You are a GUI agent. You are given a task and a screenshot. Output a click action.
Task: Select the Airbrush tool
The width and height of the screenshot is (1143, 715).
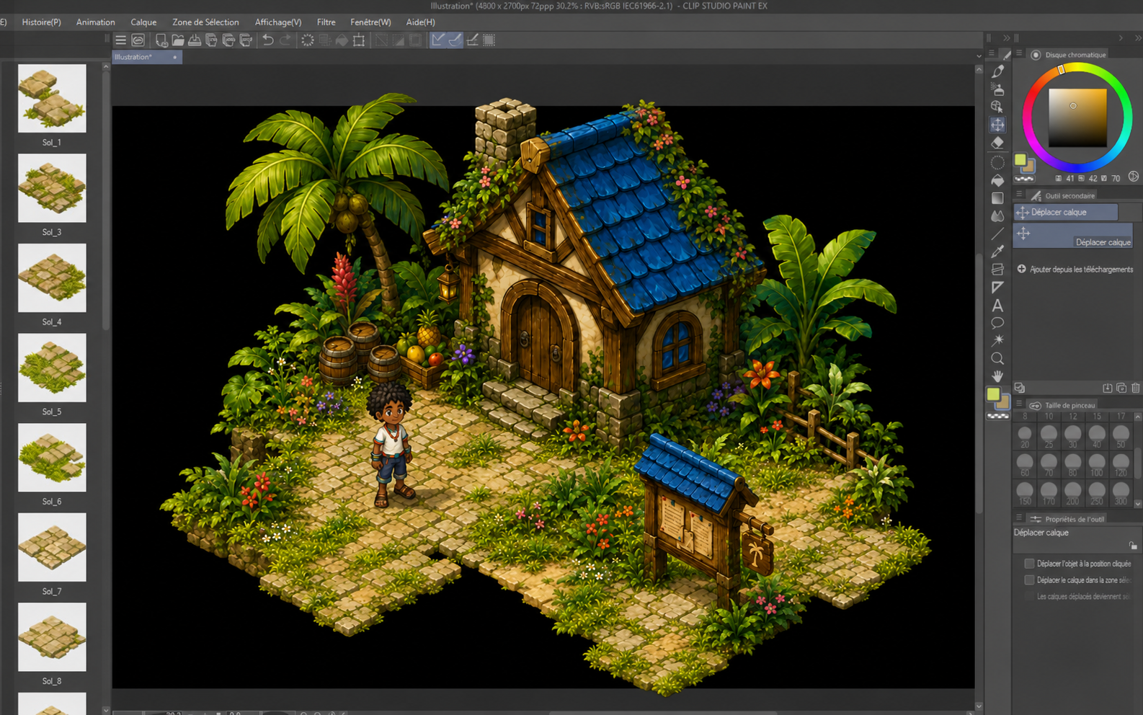[x=997, y=89]
